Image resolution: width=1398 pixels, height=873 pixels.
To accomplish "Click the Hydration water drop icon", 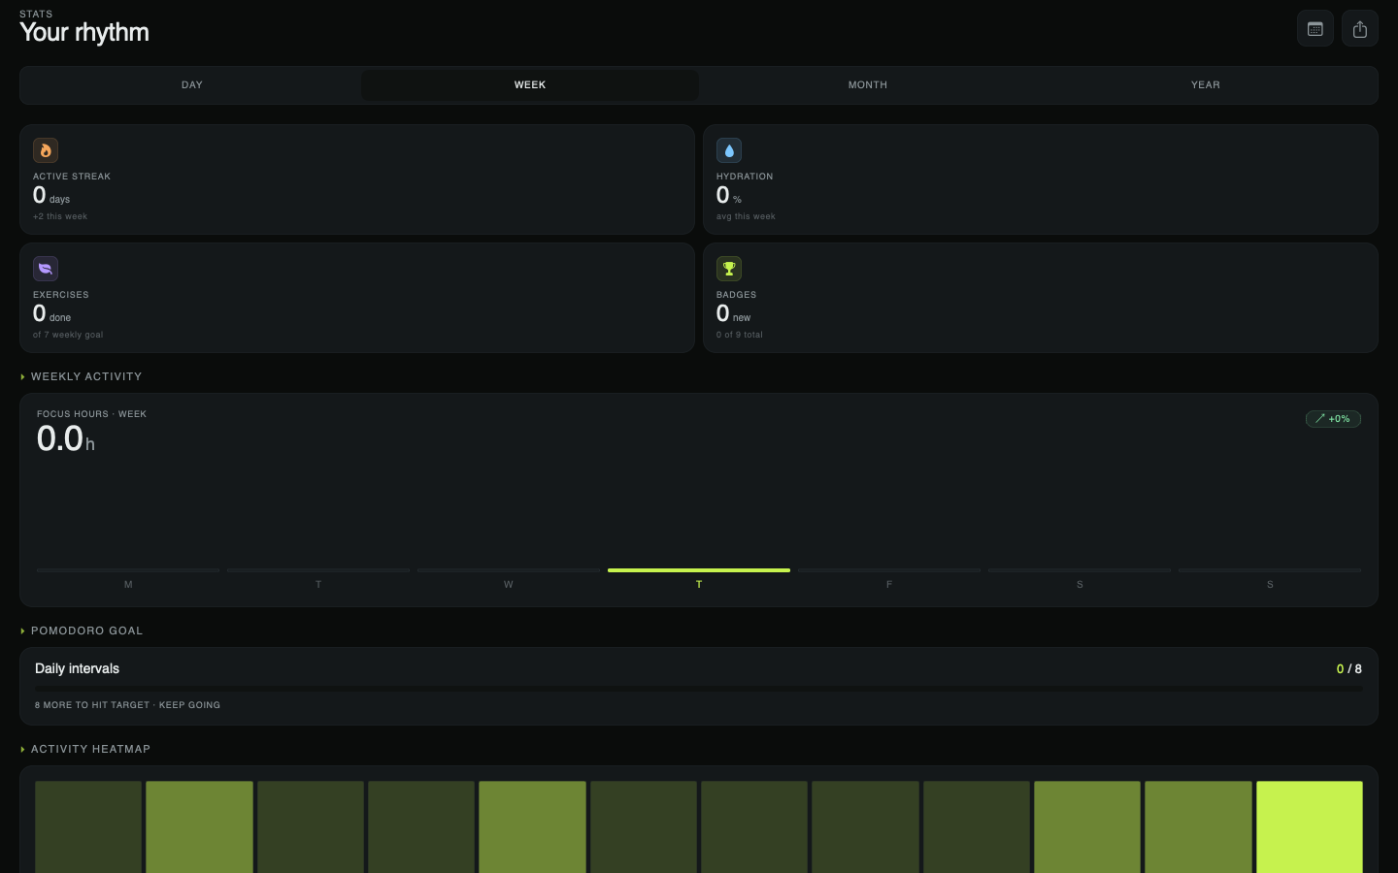I will [x=729, y=150].
